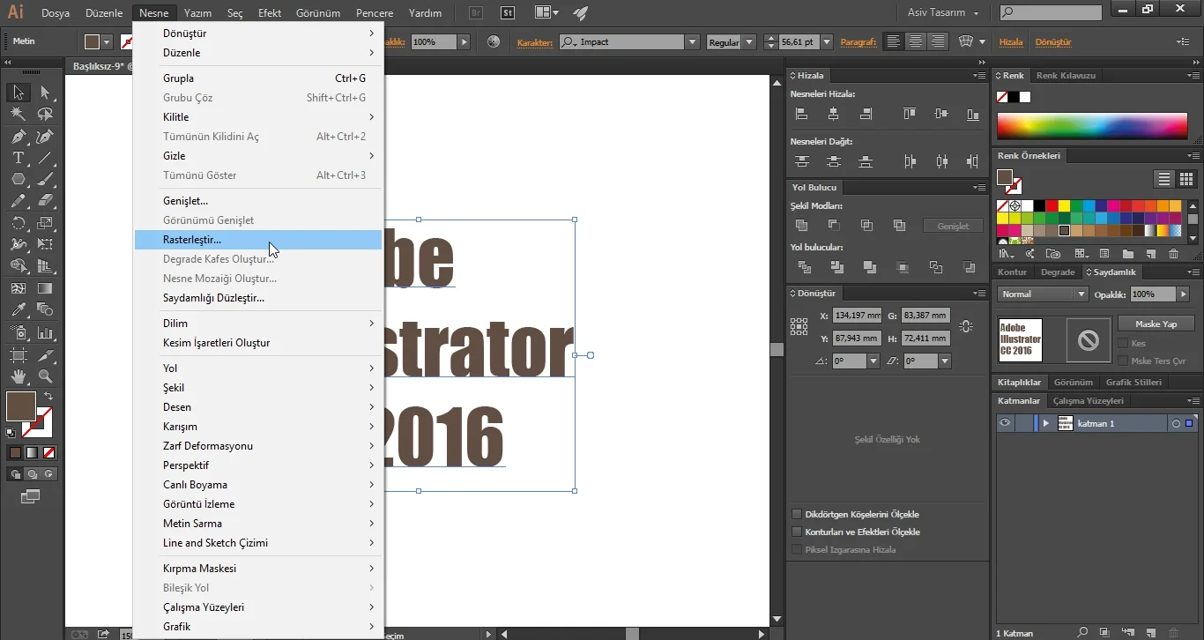The image size is (1204, 640).
Task: Select the Zoom magnifier tool
Action: (45, 376)
